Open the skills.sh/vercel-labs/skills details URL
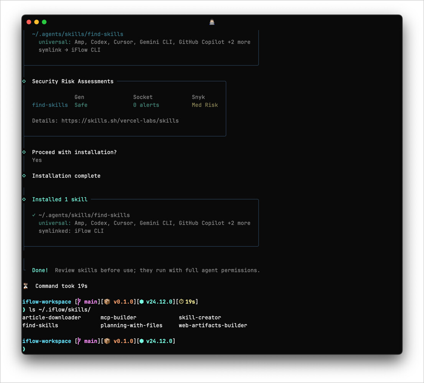Image resolution: width=424 pixels, height=383 pixels. tap(120, 121)
